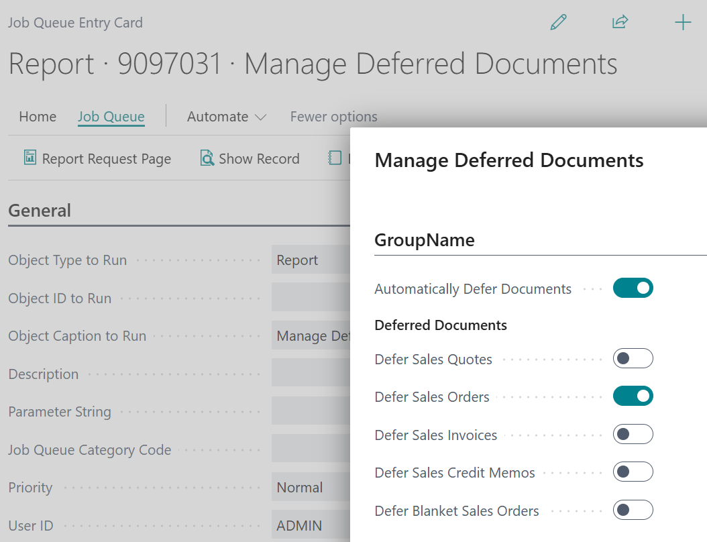Viewport: 707px width, 542px height.
Task: Open the Share icon in the header
Action: pyautogui.click(x=620, y=22)
